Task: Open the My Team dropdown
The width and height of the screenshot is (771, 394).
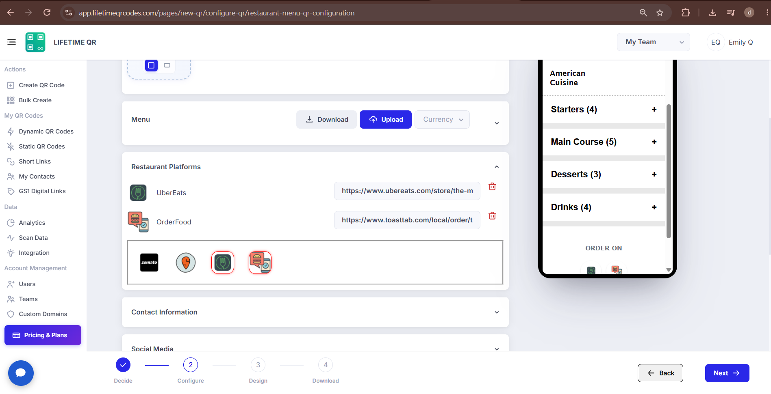Action: [x=653, y=42]
